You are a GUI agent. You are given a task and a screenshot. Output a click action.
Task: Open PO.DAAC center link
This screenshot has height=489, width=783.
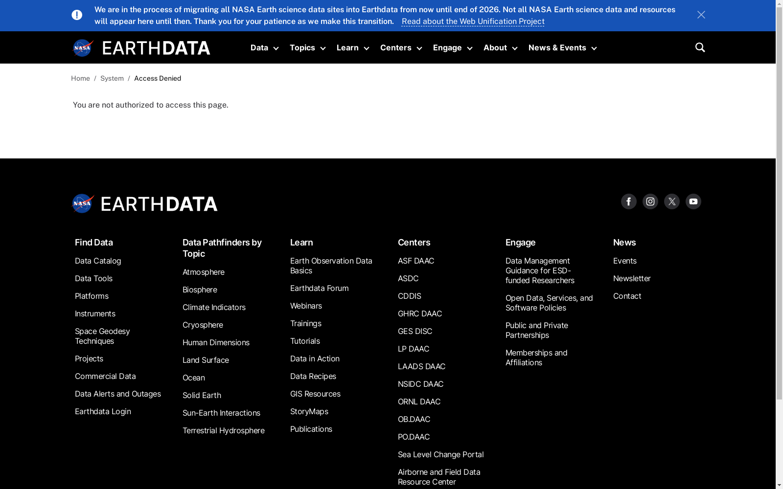(414, 437)
